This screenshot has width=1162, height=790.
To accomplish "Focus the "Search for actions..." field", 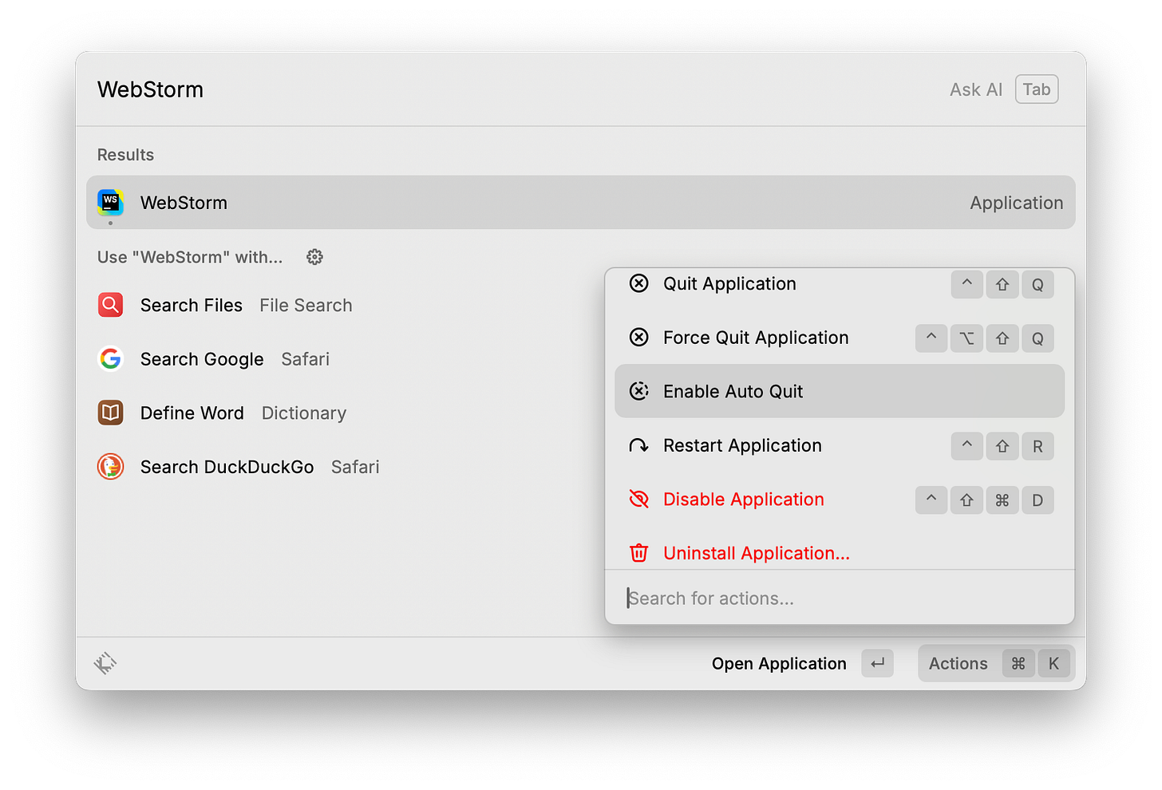I will [840, 598].
